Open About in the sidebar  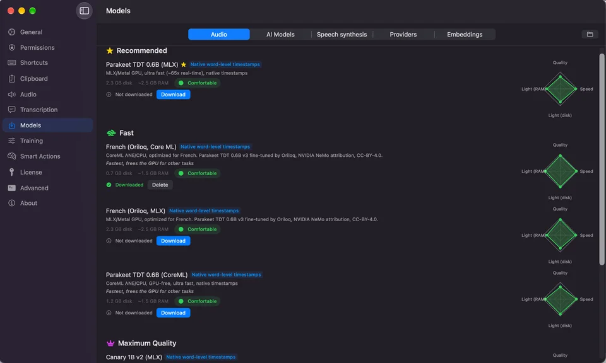pos(47,203)
